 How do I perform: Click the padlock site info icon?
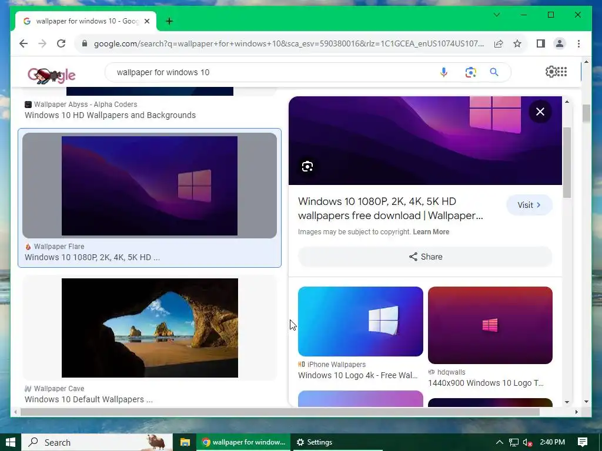[85, 43]
